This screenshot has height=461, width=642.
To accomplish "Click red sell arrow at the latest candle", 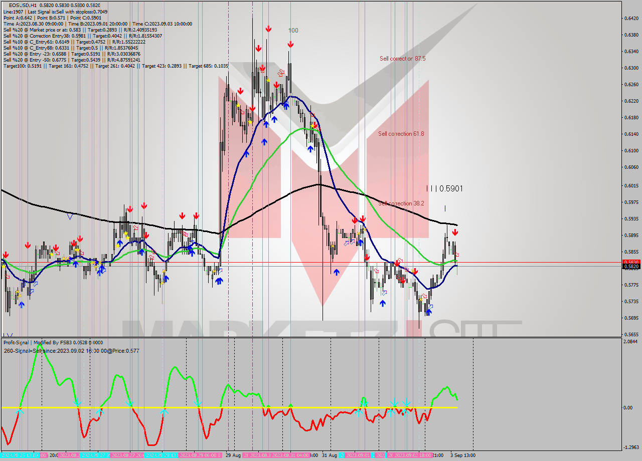I will click(x=455, y=233).
